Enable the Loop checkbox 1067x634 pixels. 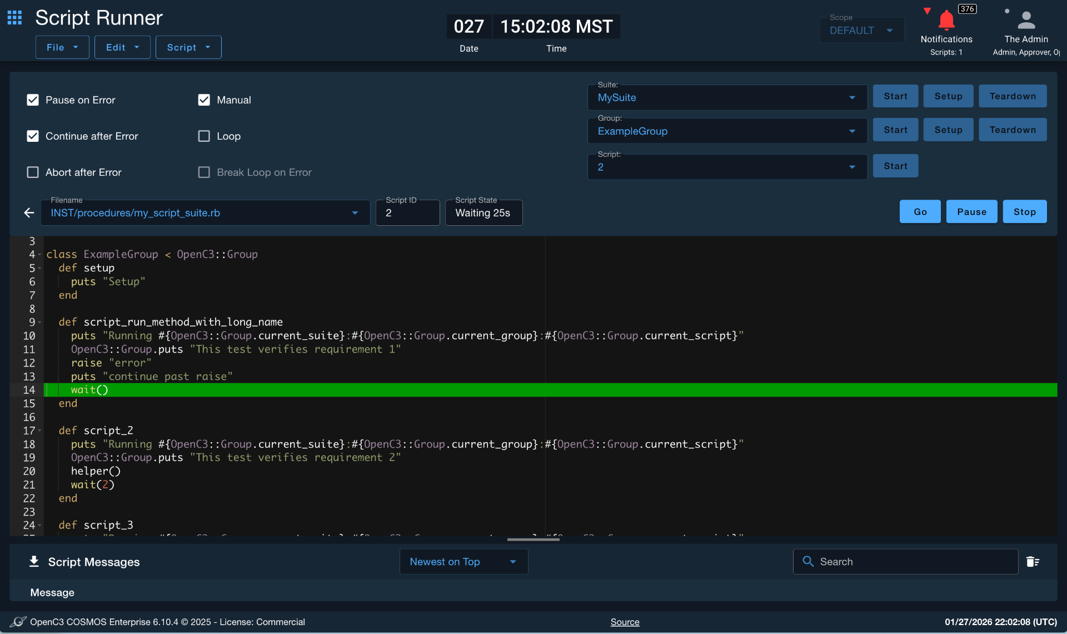(204, 136)
